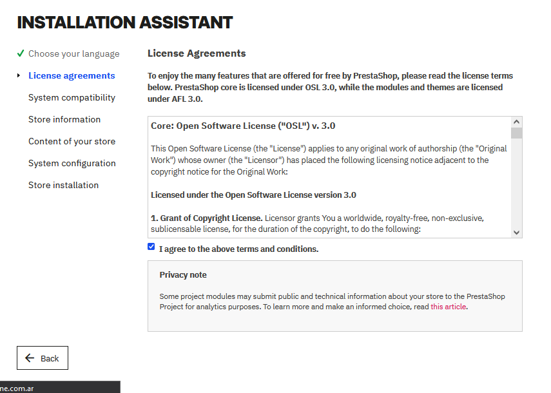
Task: Click the green checkmark beside Choose your language
Action: click(x=21, y=53)
